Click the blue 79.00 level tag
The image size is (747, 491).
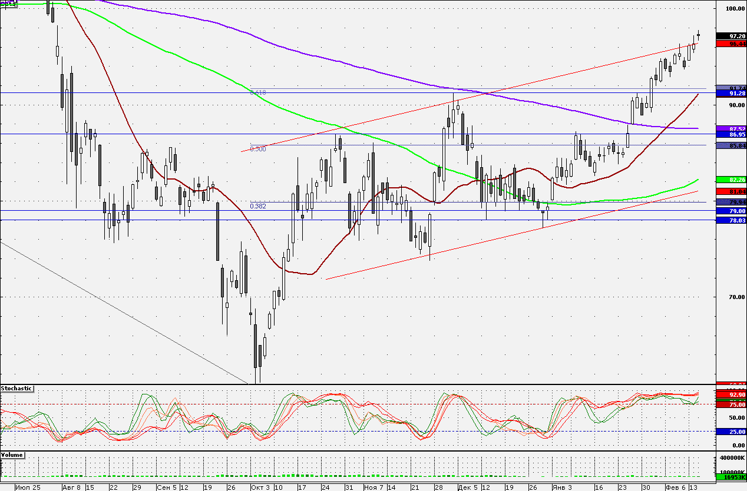tap(731, 211)
